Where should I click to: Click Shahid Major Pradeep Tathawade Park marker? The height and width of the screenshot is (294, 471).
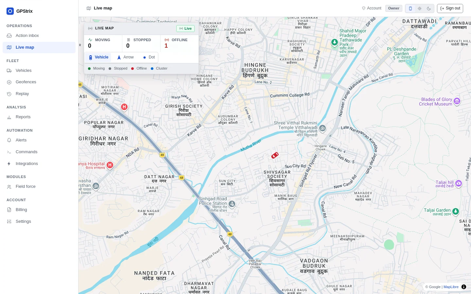point(334,42)
